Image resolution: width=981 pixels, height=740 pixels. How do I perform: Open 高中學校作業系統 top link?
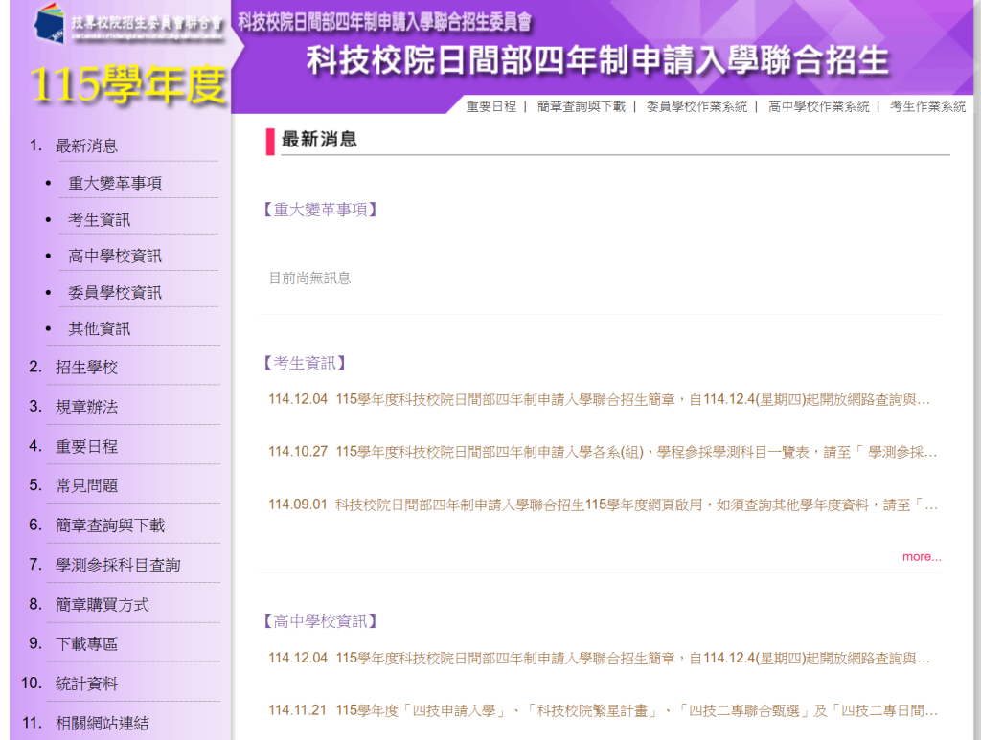(818, 106)
